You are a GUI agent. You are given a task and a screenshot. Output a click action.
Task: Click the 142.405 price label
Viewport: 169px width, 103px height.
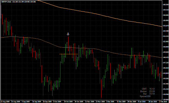click(x=166, y=84)
